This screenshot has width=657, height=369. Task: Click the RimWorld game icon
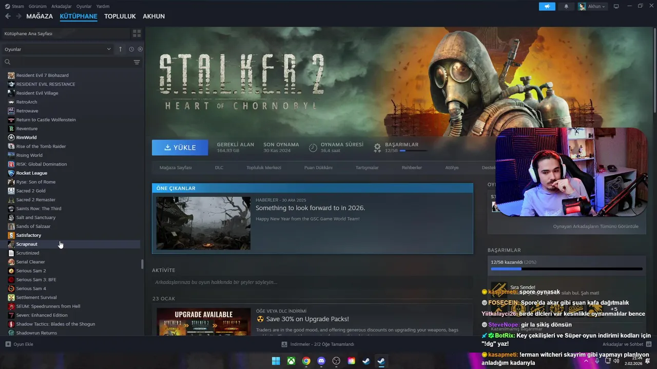(11, 137)
